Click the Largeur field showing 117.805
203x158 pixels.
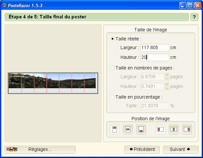[155, 47]
